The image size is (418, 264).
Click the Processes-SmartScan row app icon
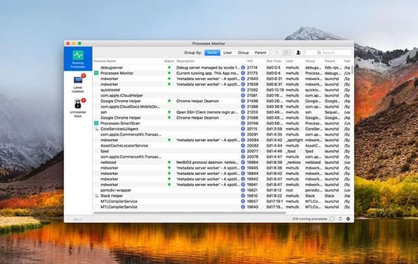click(97, 124)
